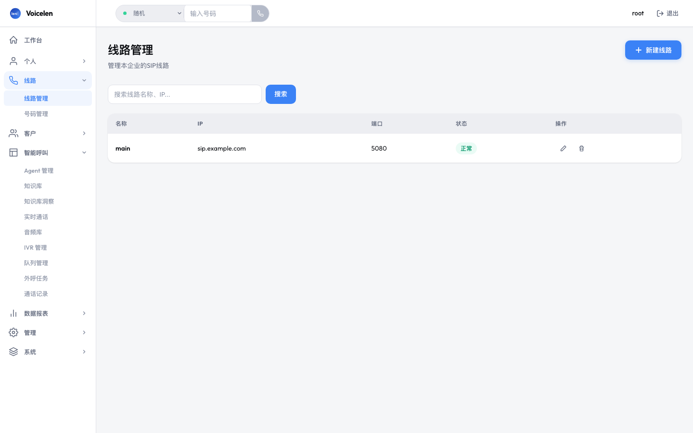The width and height of the screenshot is (693, 433).
Task: Open the 随机 status dropdown
Action: click(x=150, y=13)
